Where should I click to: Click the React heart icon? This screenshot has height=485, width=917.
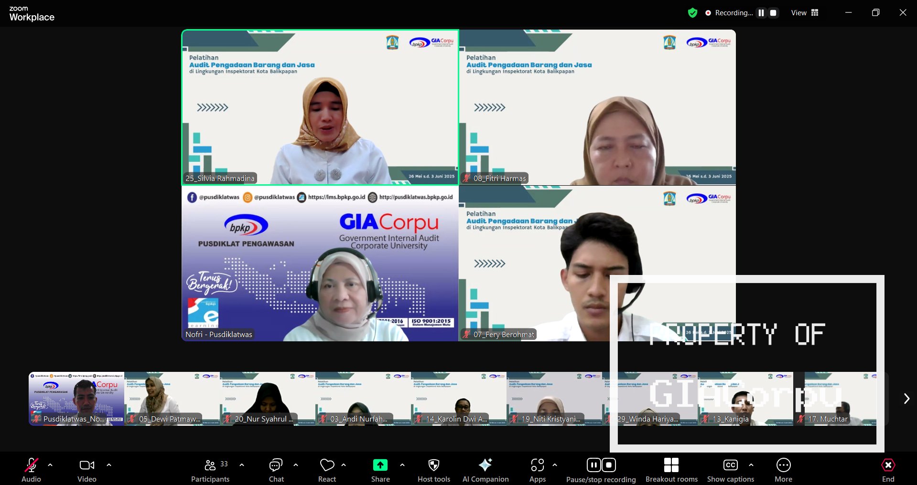click(327, 470)
